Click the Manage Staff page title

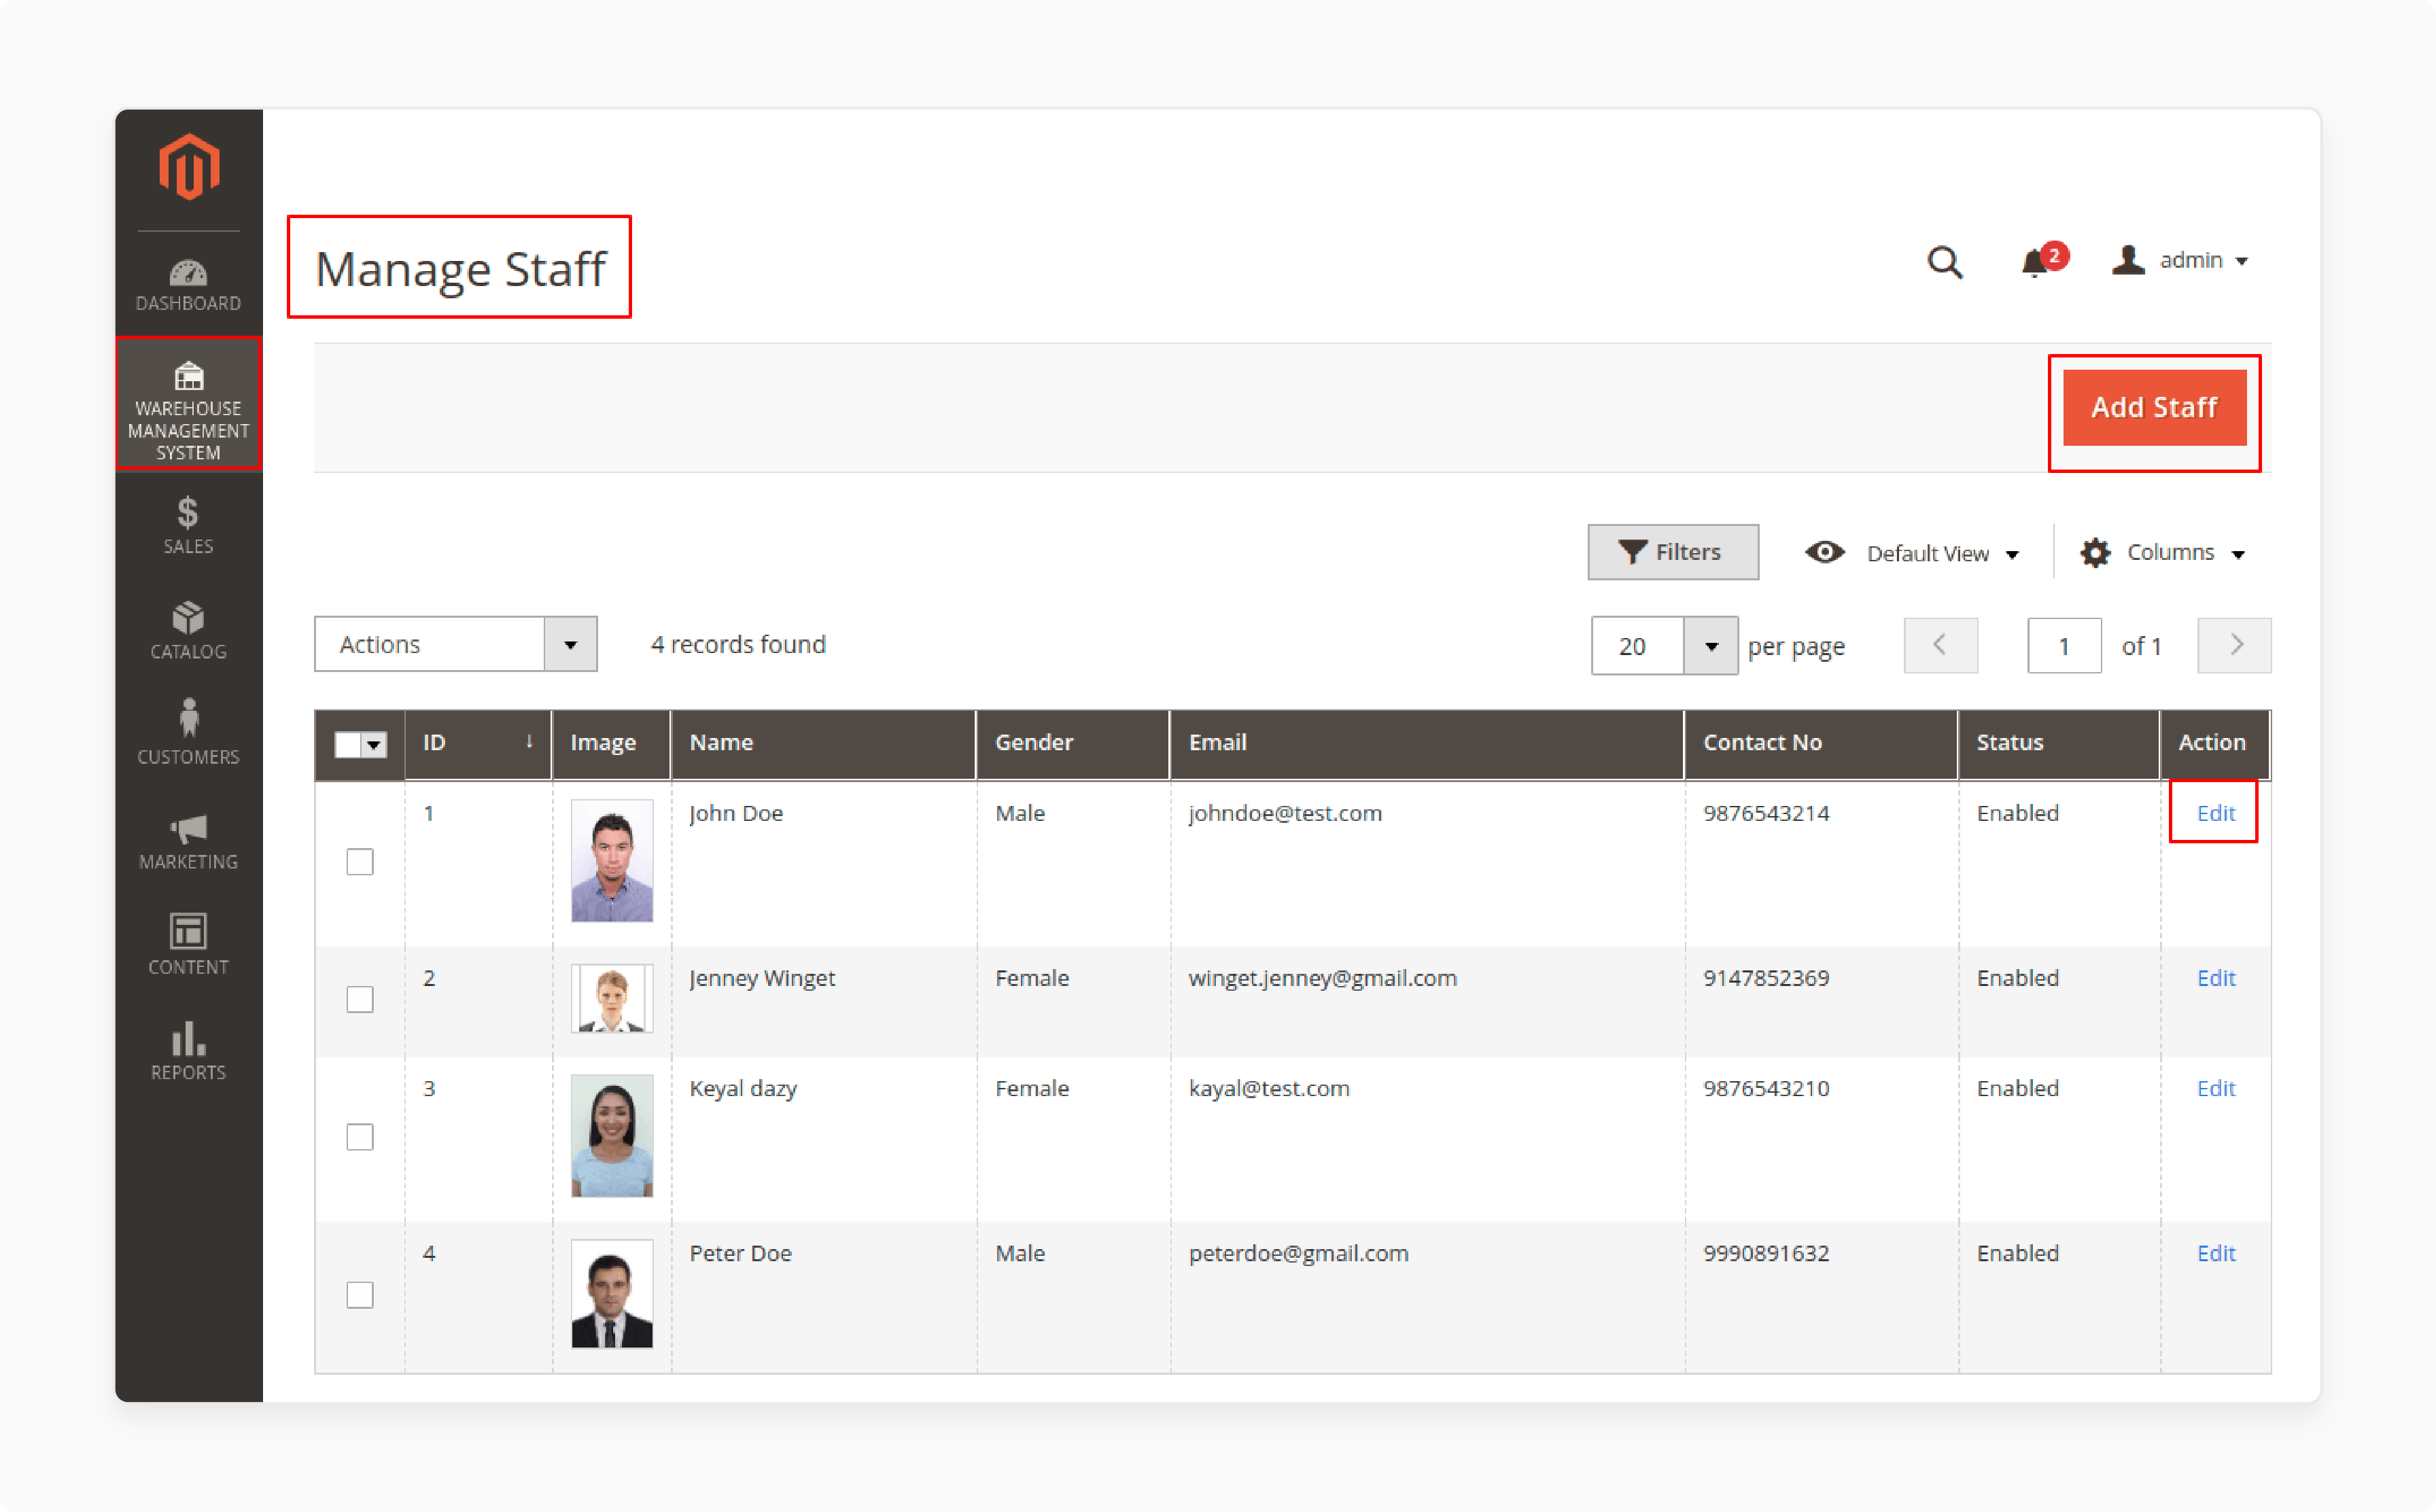pos(460,269)
